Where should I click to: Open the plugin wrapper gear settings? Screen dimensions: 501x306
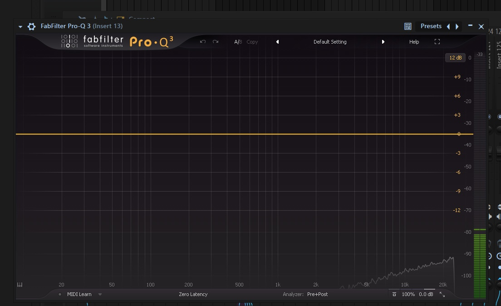pyautogui.click(x=31, y=26)
